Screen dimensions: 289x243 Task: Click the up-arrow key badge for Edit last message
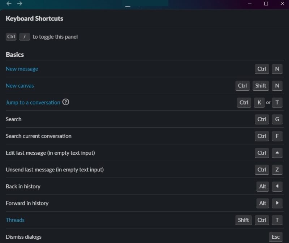coord(277,153)
